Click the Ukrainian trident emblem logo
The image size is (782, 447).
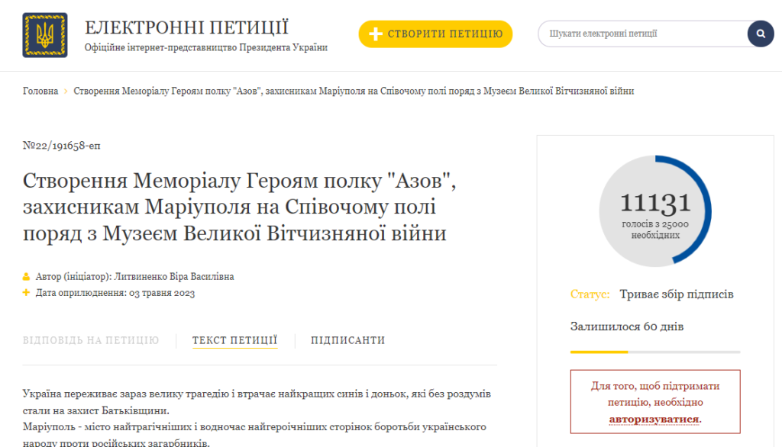45,35
